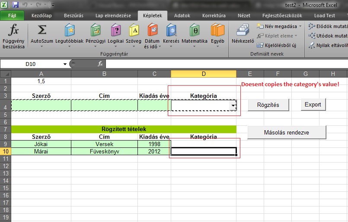Expand the Kategória dropdown in cell D4
348x222 pixels.
233,105
